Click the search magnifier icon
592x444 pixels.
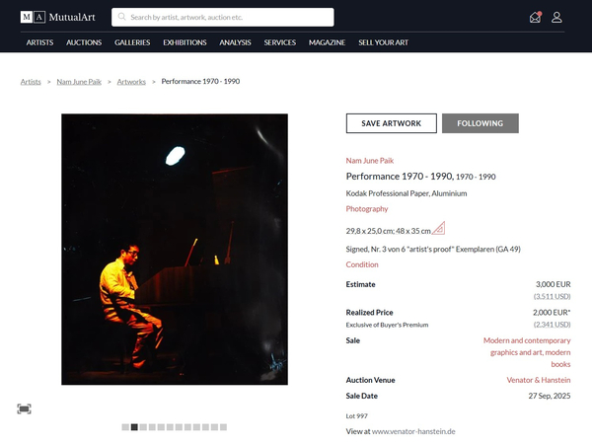tap(121, 17)
